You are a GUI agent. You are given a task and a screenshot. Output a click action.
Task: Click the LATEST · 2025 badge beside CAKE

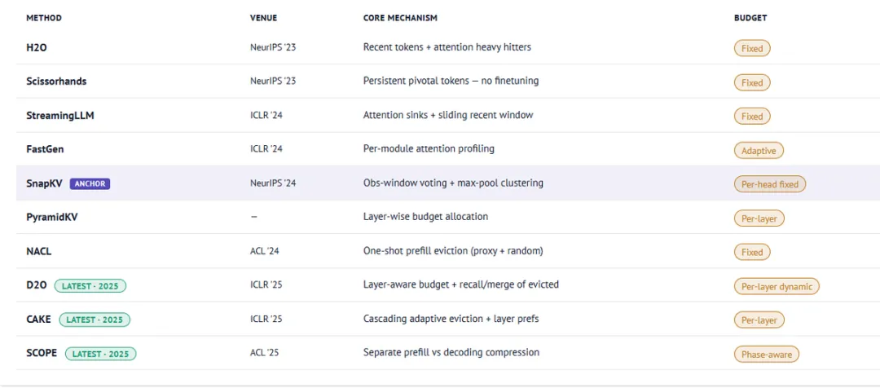point(95,320)
